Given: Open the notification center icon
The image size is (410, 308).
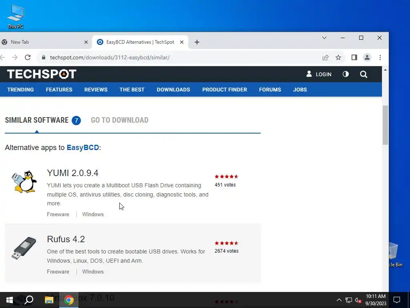Looking at the screenshot, I should pos(397,300).
